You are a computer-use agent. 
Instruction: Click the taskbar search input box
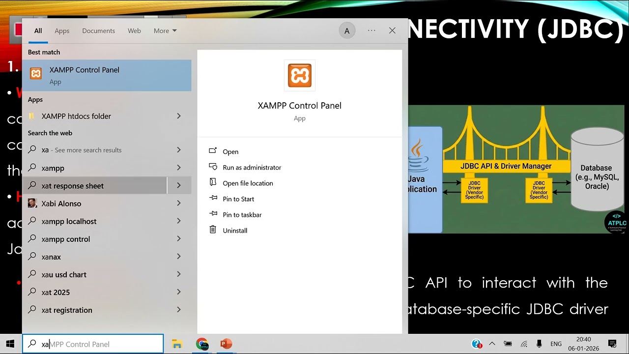point(93,344)
